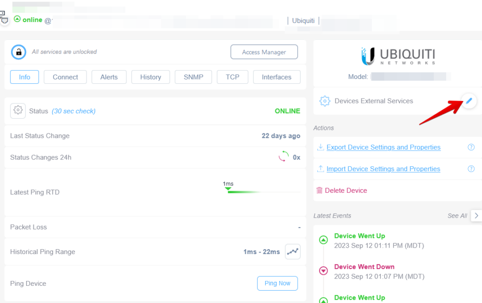The image size is (482, 303).
Task: Click the red Device Went Down event icon
Action: pos(323,271)
